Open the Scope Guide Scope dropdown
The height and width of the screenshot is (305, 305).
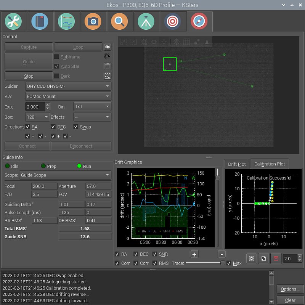click(65, 175)
